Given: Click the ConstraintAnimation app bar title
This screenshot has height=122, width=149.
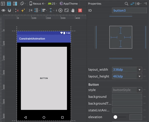Looking at the screenshot, I should tap(32, 39).
